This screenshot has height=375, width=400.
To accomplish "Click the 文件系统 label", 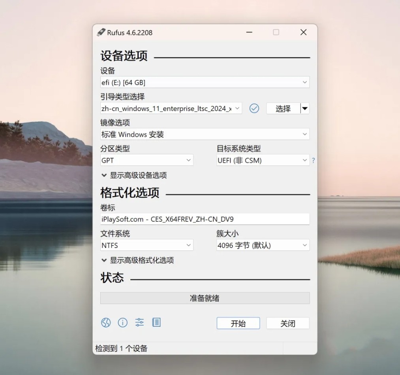I will coord(115,234).
